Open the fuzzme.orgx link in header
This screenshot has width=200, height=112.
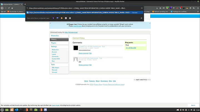(x=71, y=32)
